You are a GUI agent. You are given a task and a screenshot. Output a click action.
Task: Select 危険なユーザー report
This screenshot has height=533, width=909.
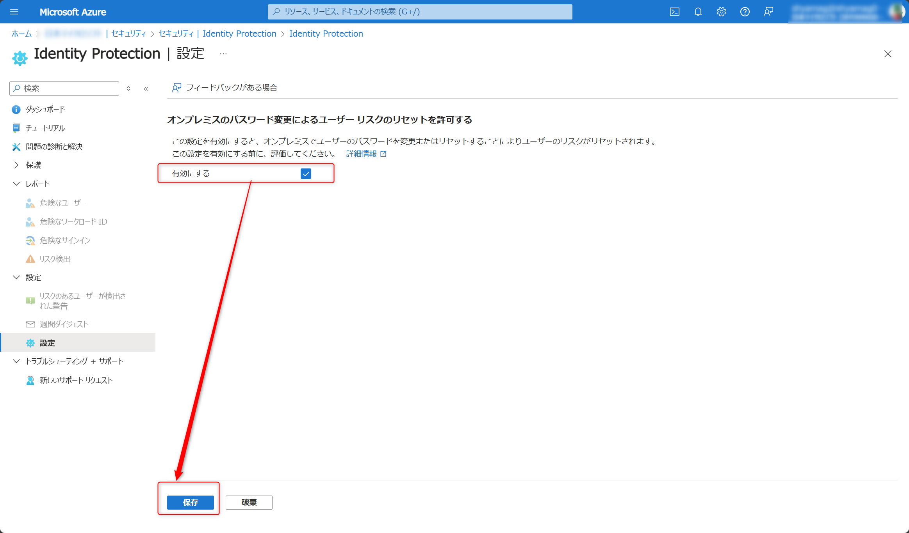tap(62, 203)
